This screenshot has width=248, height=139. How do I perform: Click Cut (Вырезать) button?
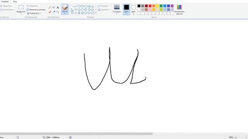tap(6, 6)
